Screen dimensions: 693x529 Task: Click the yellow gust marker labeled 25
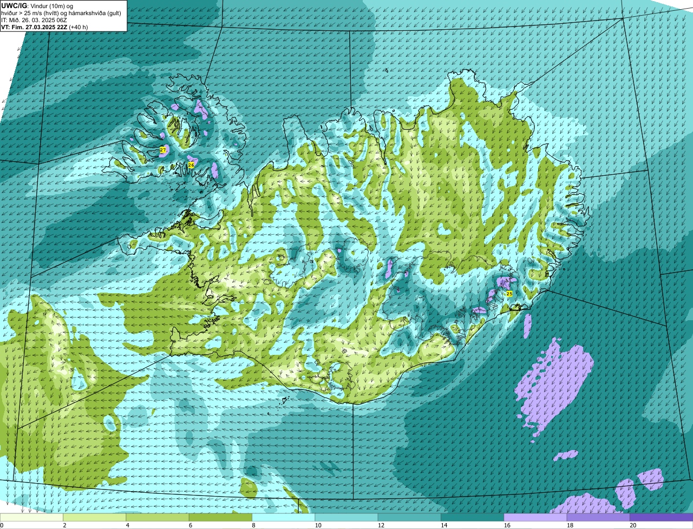[509, 294]
